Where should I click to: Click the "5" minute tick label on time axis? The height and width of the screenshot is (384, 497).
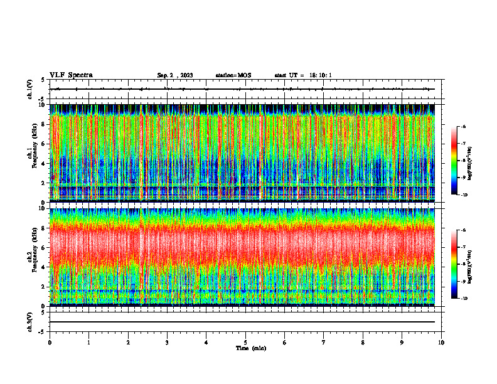pos(245,343)
